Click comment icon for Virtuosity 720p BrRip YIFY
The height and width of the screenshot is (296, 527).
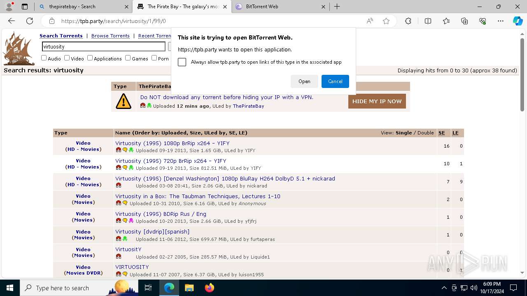pyautogui.click(x=125, y=168)
